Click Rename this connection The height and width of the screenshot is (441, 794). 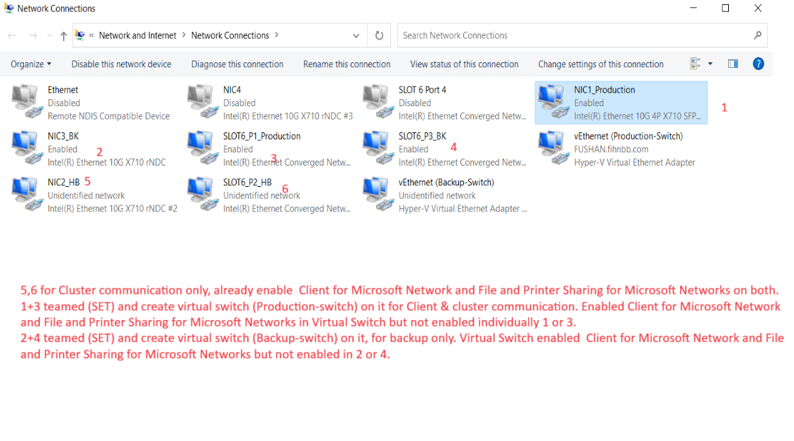(347, 64)
